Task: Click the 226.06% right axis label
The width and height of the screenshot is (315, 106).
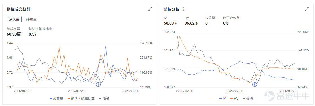Action: (x=303, y=32)
